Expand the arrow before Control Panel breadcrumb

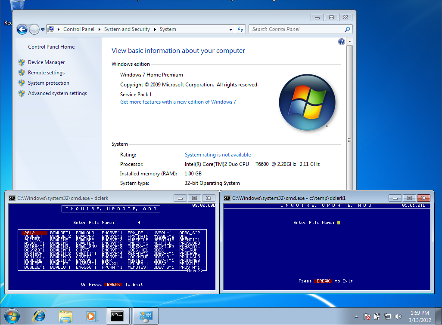(x=58, y=29)
